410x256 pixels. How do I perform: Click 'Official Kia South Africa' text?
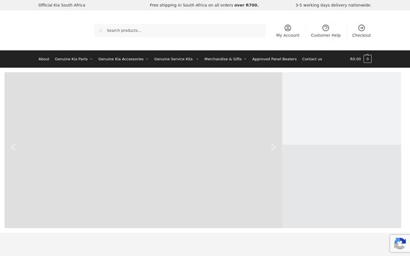click(x=61, y=5)
